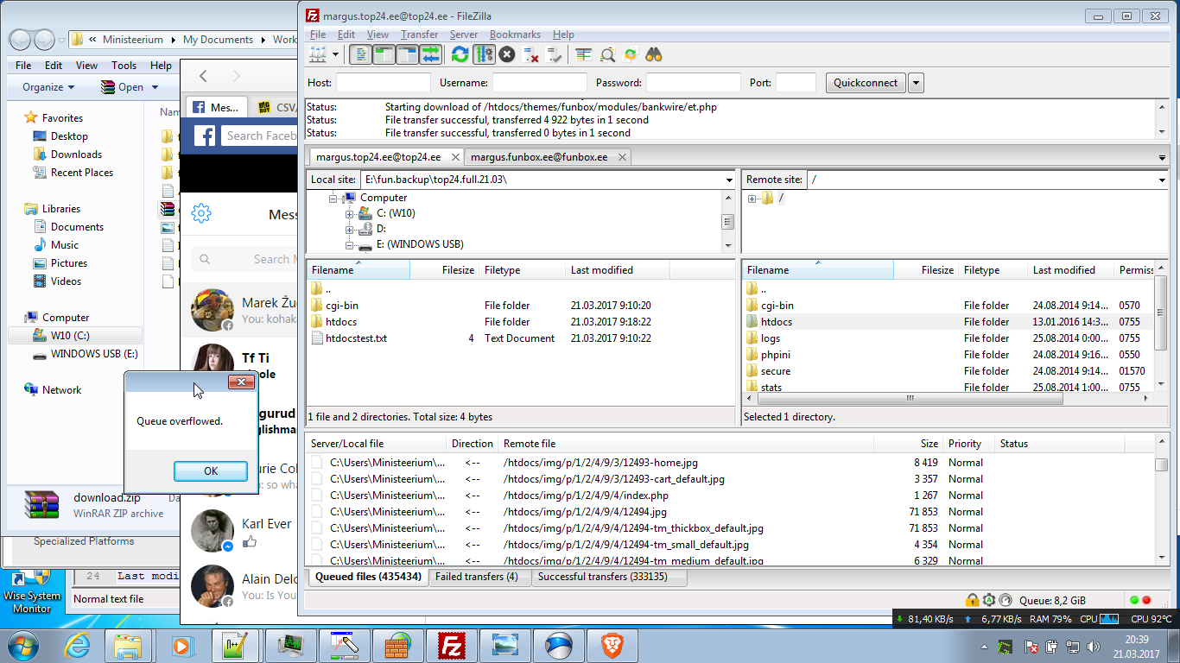Toggle the local directory tree view
The height and width of the screenshot is (663, 1180).
point(384,54)
